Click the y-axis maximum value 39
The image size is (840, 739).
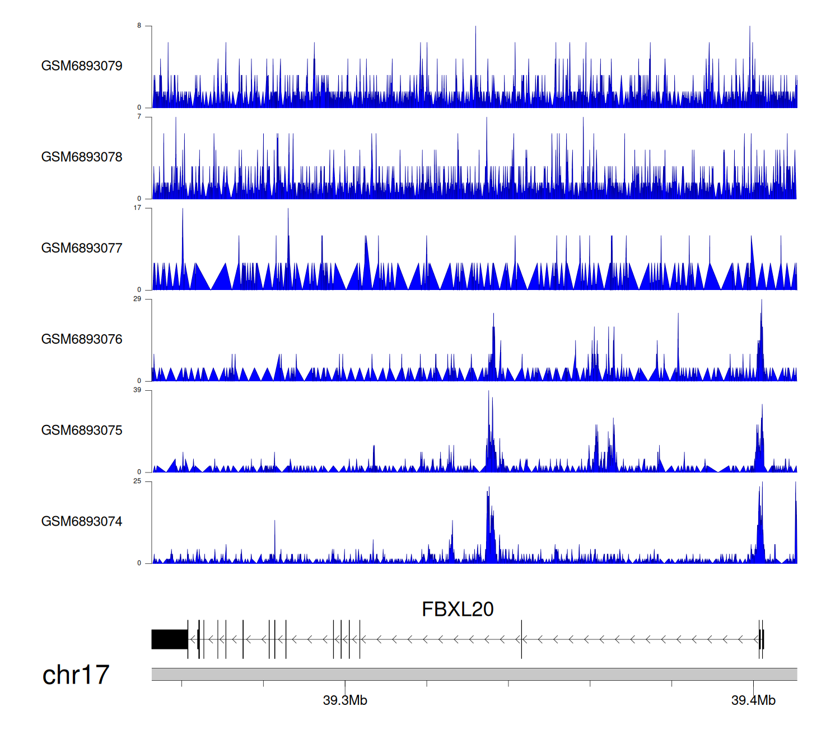[137, 390]
